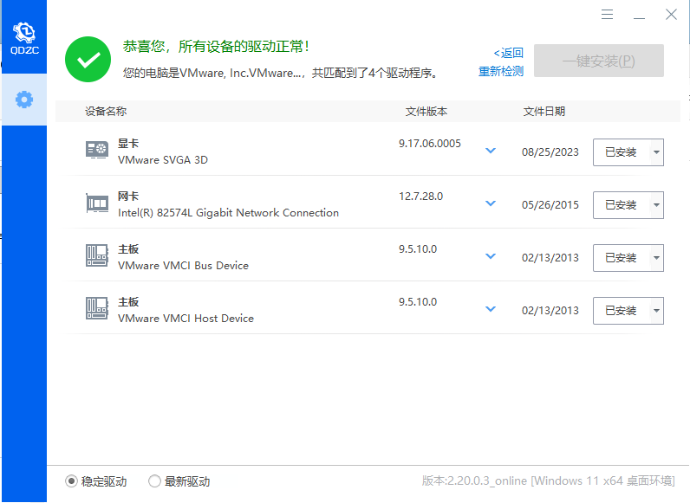
Task: Expand version list for Intel network driver
Action: pos(491,203)
